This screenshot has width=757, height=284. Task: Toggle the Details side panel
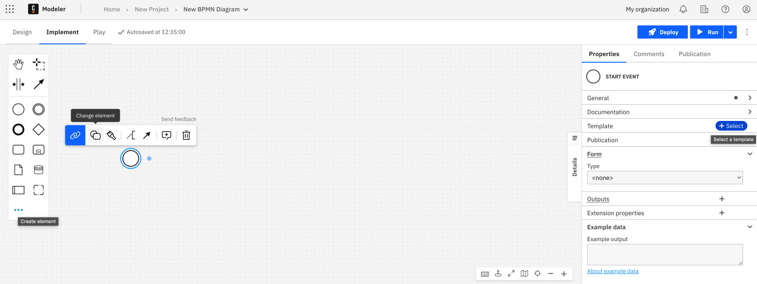[574, 167]
